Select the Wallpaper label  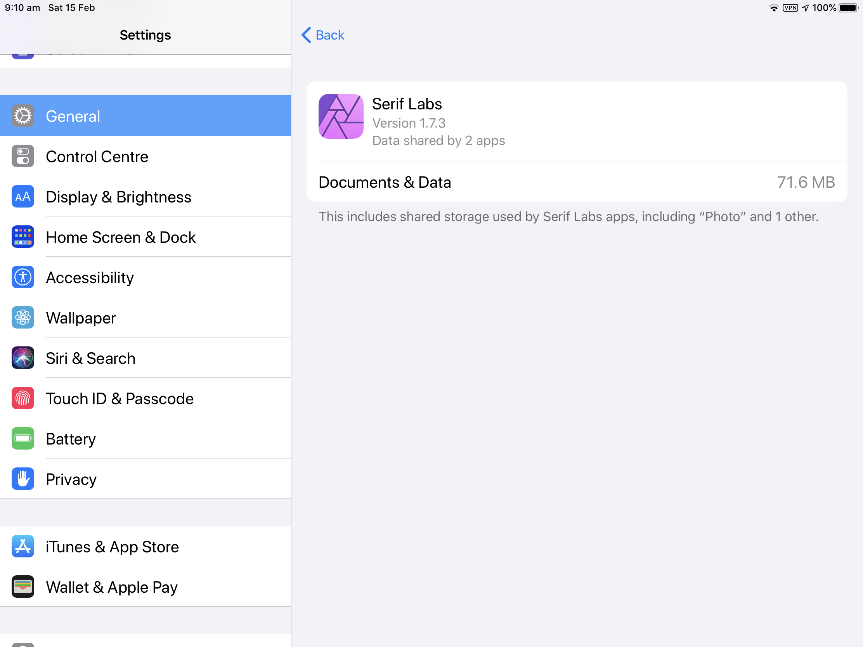[x=81, y=318]
